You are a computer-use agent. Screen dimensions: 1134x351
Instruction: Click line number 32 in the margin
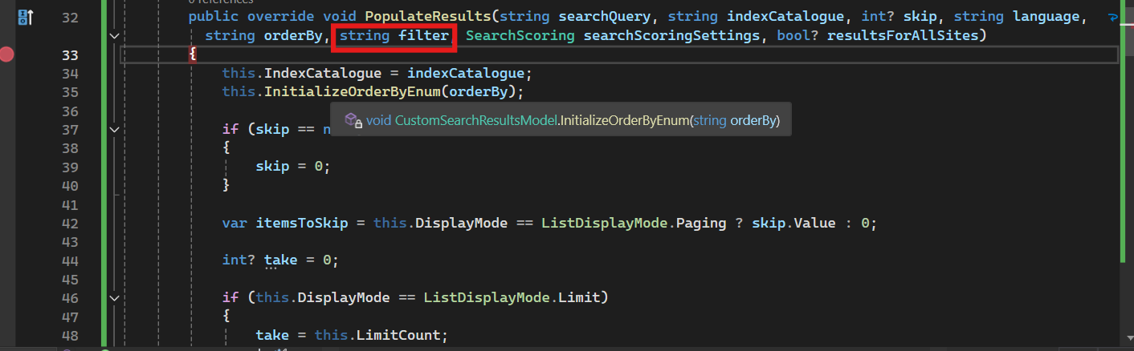click(70, 17)
